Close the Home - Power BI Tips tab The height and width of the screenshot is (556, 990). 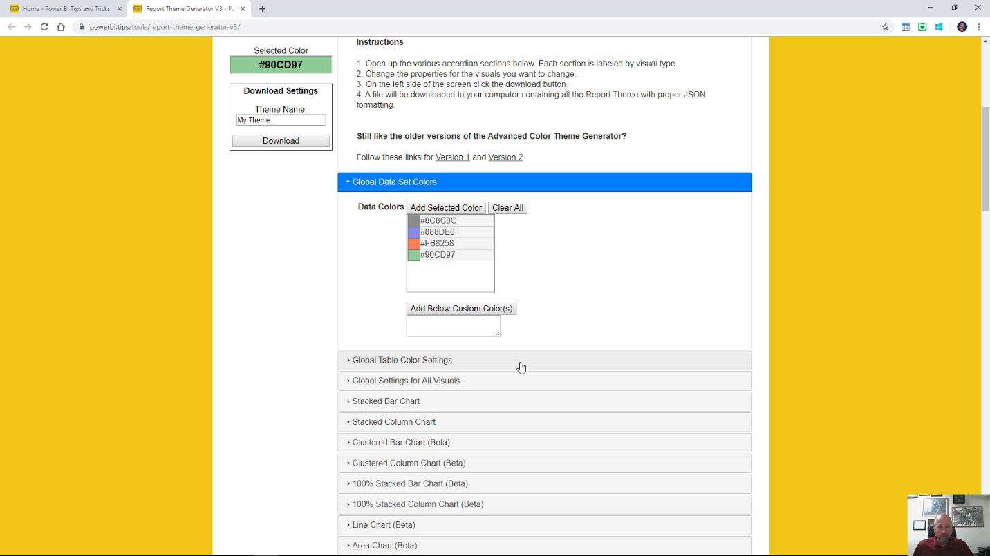pos(119,9)
